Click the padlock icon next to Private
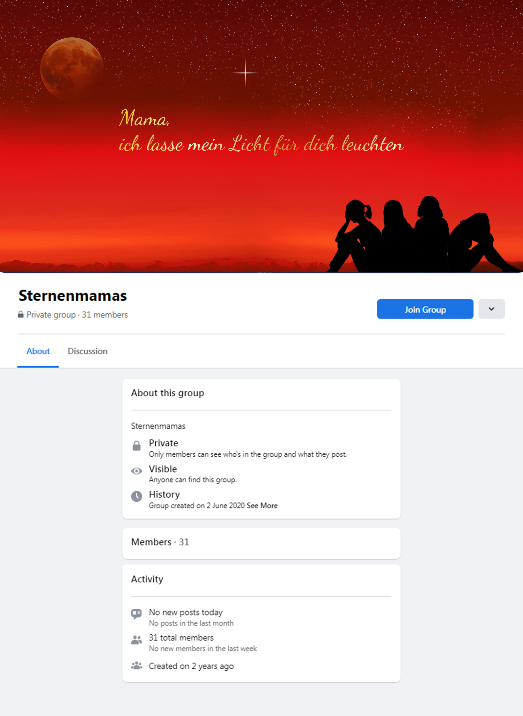The image size is (523, 716). pos(136,445)
